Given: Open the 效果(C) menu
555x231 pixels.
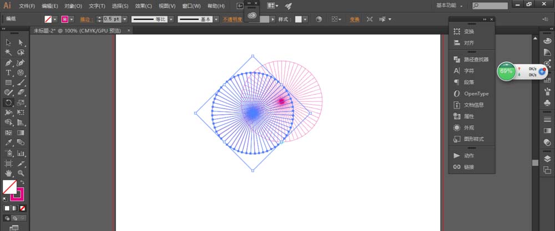Looking at the screenshot, I should [143, 6].
